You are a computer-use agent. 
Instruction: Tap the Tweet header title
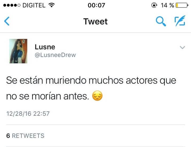click(x=95, y=21)
